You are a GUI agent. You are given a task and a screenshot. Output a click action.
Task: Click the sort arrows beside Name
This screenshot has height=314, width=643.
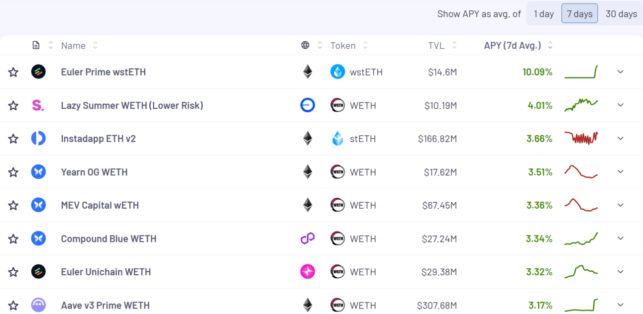coord(95,45)
